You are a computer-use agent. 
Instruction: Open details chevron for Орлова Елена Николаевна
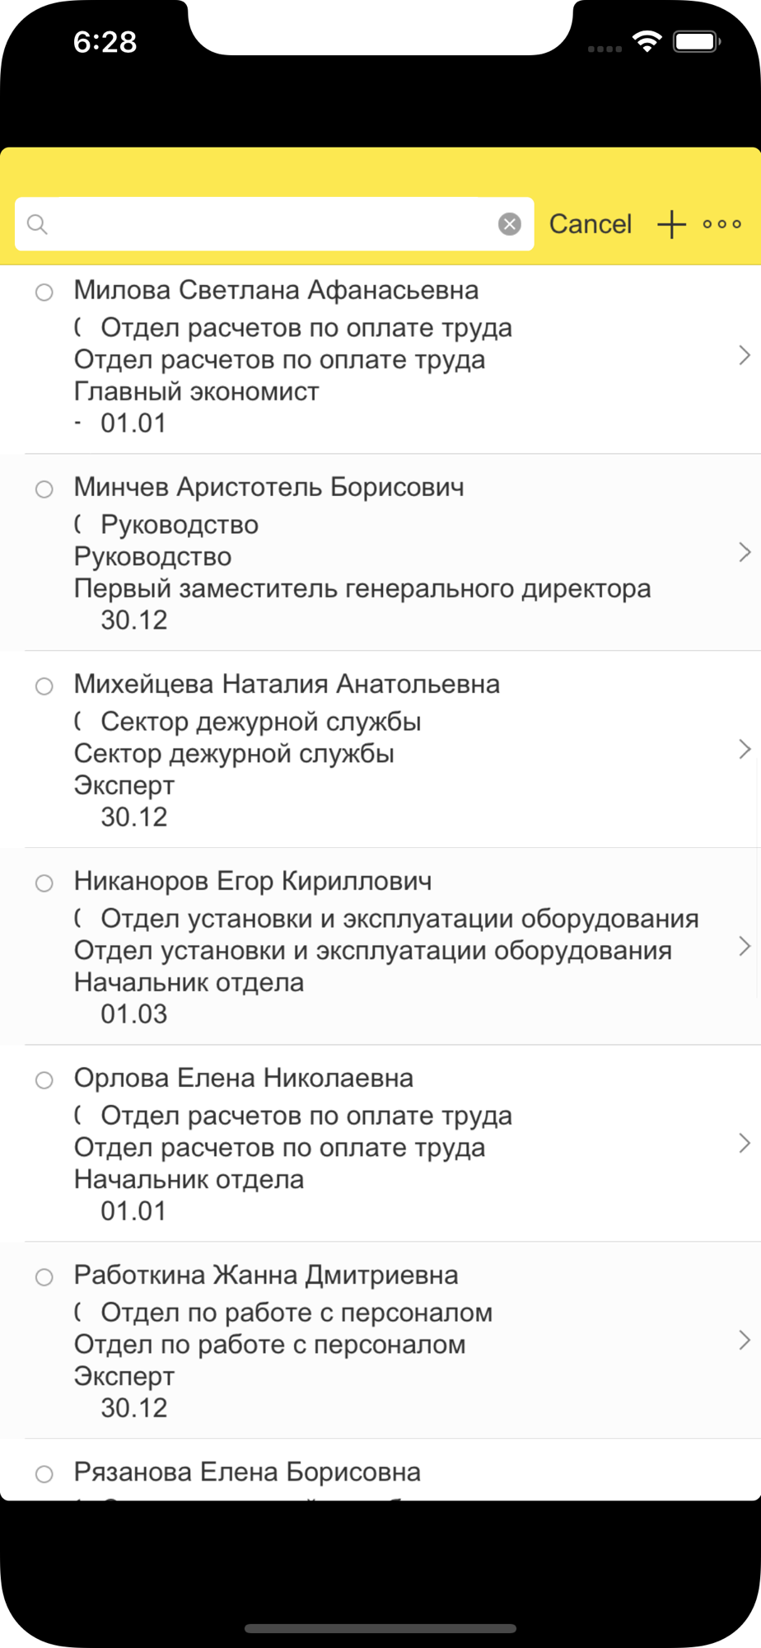pyautogui.click(x=745, y=1144)
